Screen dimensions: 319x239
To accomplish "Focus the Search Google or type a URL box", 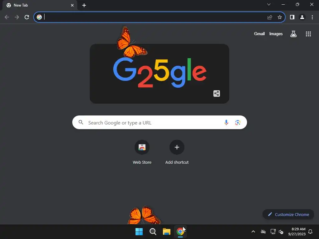I will tap(159, 122).
